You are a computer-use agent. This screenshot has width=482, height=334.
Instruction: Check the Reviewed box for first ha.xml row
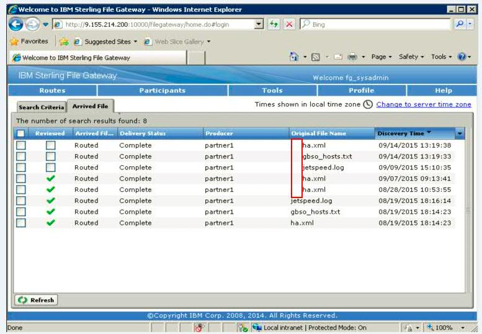[50, 145]
